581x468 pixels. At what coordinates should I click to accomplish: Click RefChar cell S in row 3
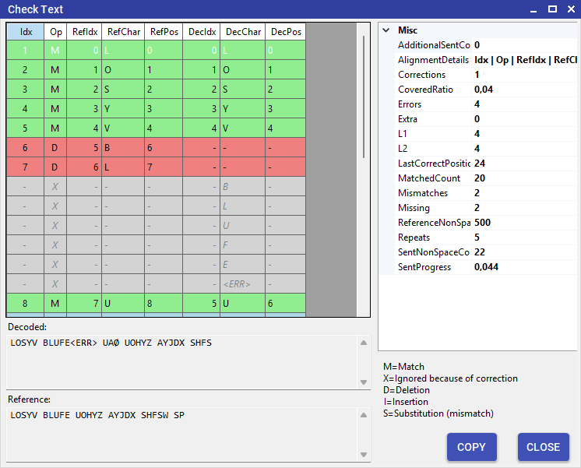coord(123,90)
